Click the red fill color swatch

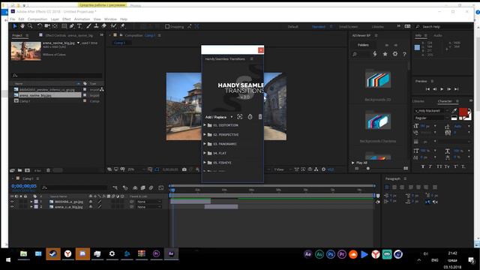(x=463, y=112)
